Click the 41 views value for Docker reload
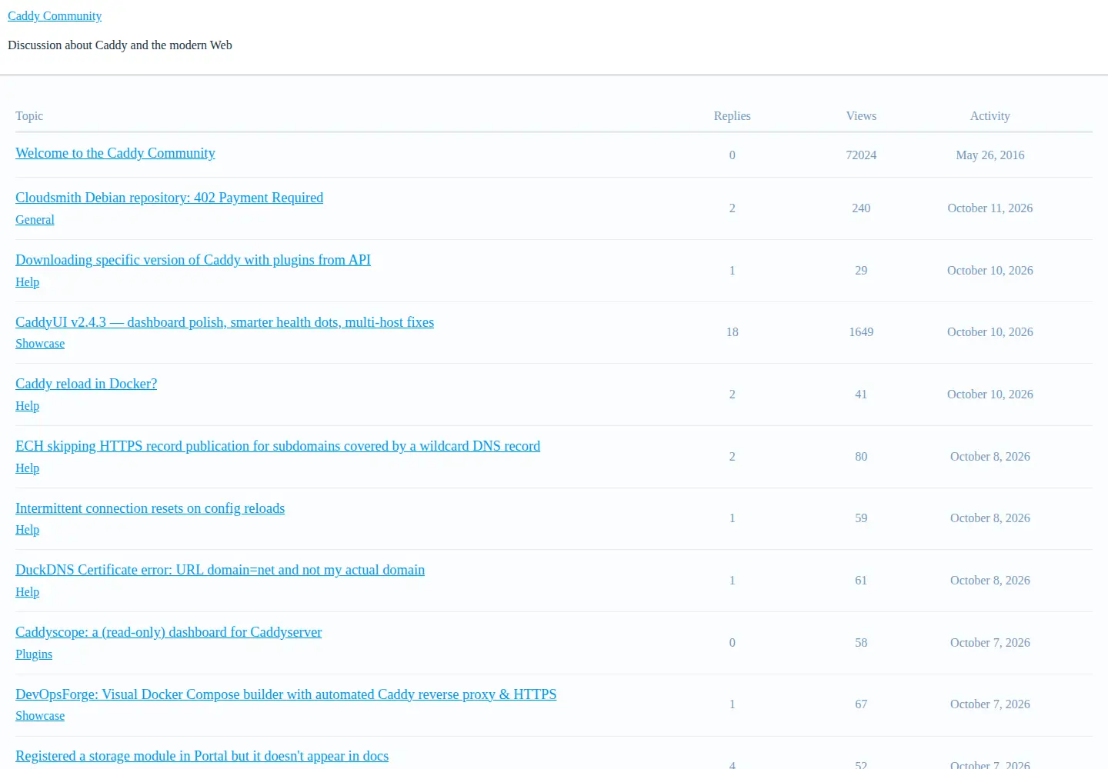The width and height of the screenshot is (1108, 769). click(861, 394)
